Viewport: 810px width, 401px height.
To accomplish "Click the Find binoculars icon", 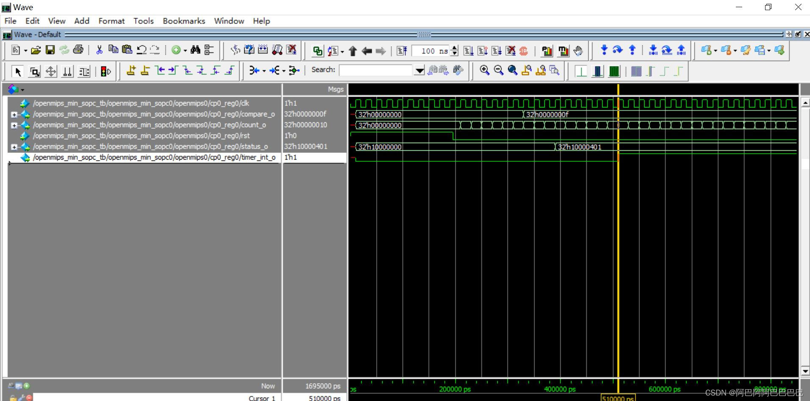I will tap(195, 50).
